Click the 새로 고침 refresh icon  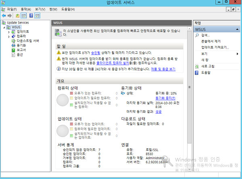[x=197, y=66]
